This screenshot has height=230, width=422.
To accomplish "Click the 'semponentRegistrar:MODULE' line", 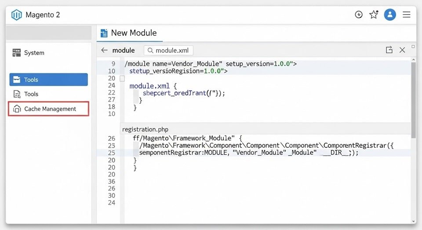I will click(249, 153).
